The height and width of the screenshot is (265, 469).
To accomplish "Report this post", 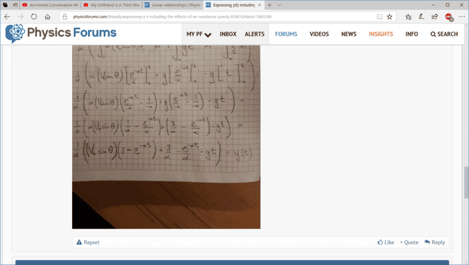I will [88, 242].
